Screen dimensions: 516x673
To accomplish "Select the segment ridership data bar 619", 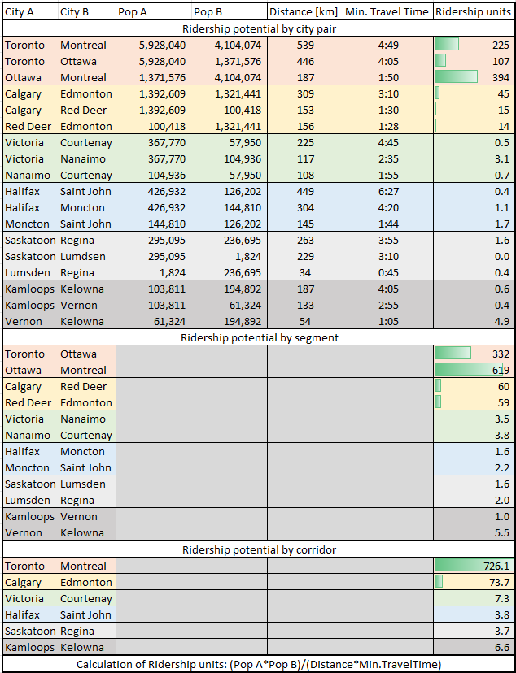I will [x=474, y=370].
